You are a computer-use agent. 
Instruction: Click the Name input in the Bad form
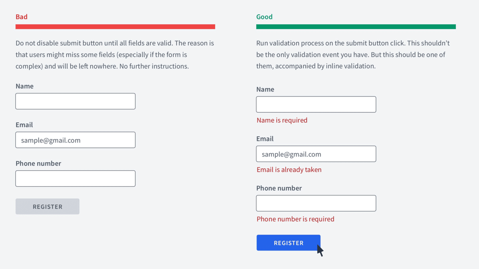coord(75,101)
